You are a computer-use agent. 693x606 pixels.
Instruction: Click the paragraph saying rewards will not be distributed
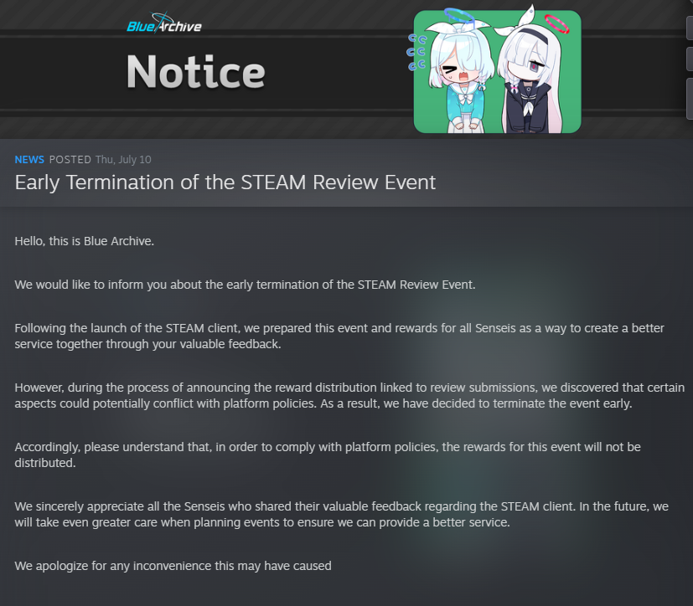[x=328, y=454]
